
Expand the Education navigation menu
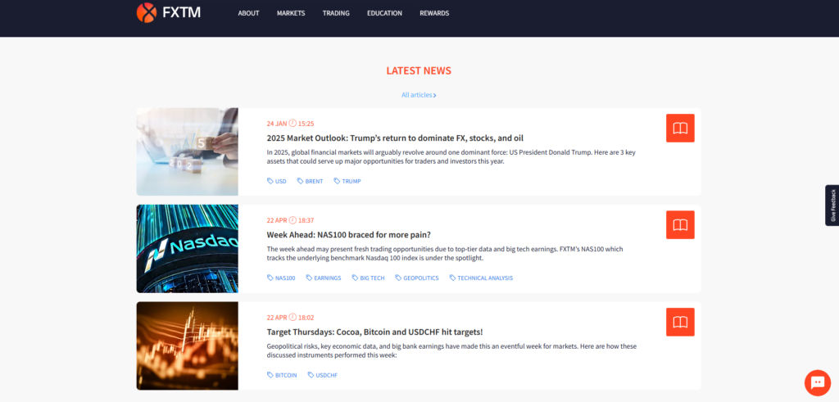click(384, 13)
